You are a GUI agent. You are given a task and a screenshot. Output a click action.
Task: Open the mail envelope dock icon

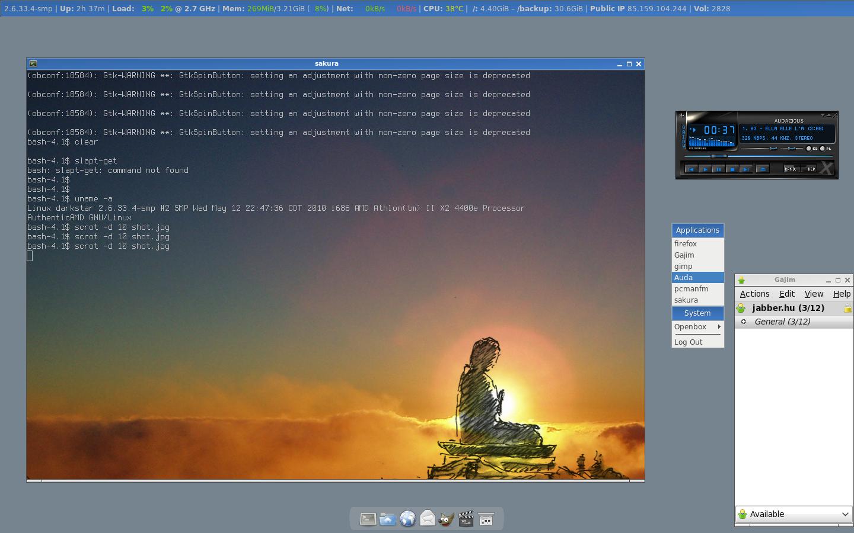click(427, 519)
